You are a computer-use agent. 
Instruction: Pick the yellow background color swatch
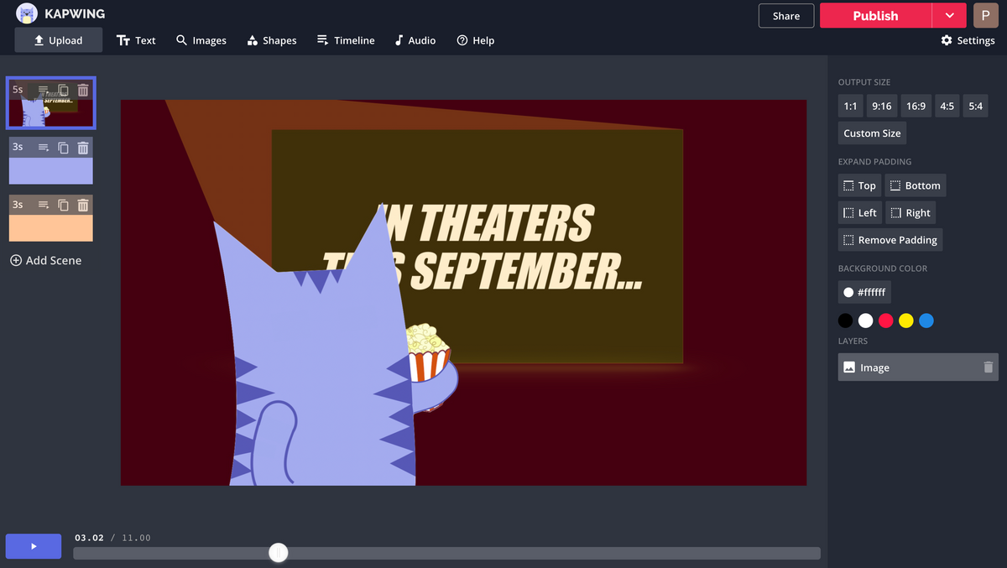tap(905, 320)
